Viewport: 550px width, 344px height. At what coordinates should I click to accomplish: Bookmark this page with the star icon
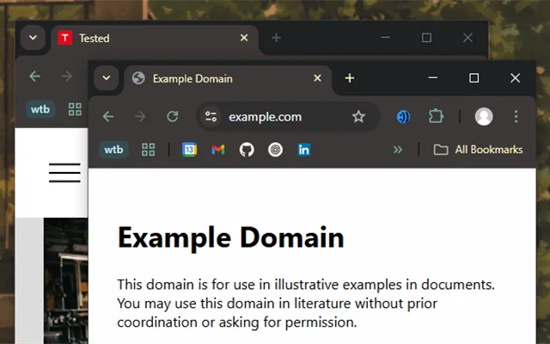(x=358, y=117)
